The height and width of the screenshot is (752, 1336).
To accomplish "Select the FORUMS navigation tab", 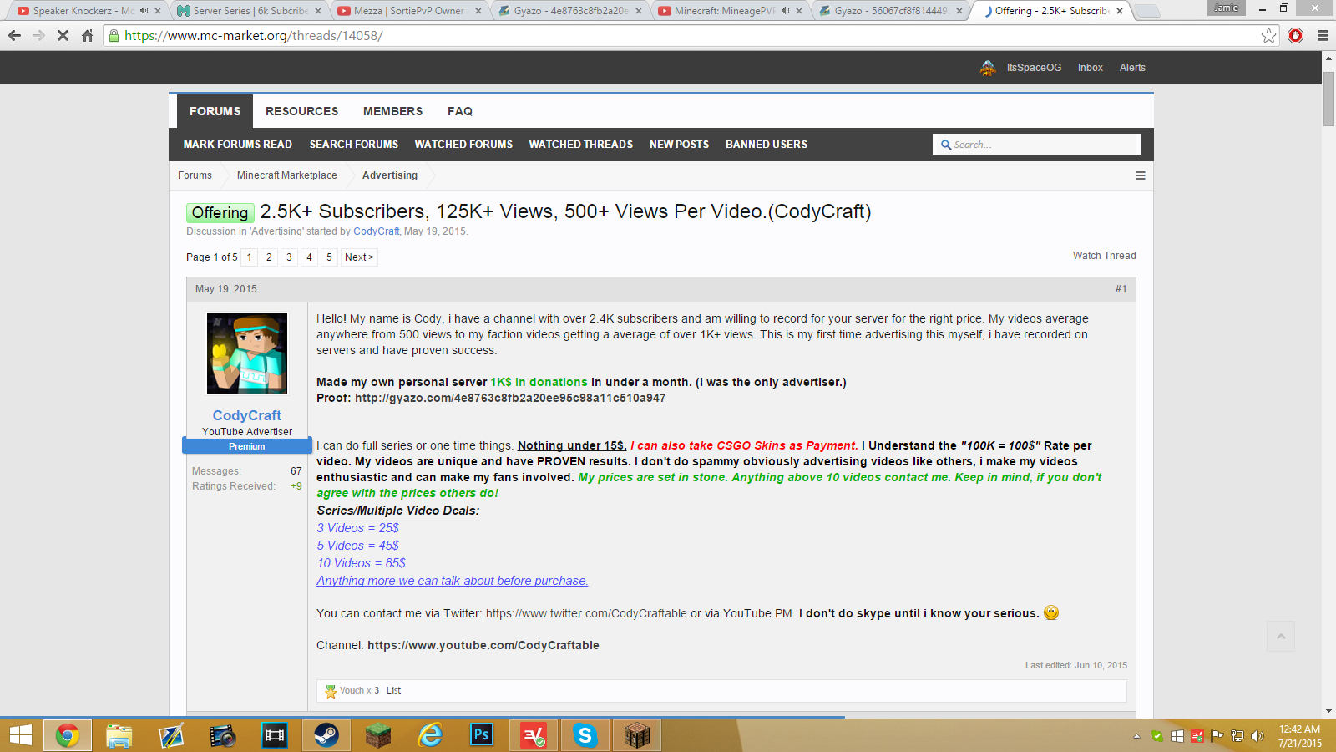I will pyautogui.click(x=215, y=111).
